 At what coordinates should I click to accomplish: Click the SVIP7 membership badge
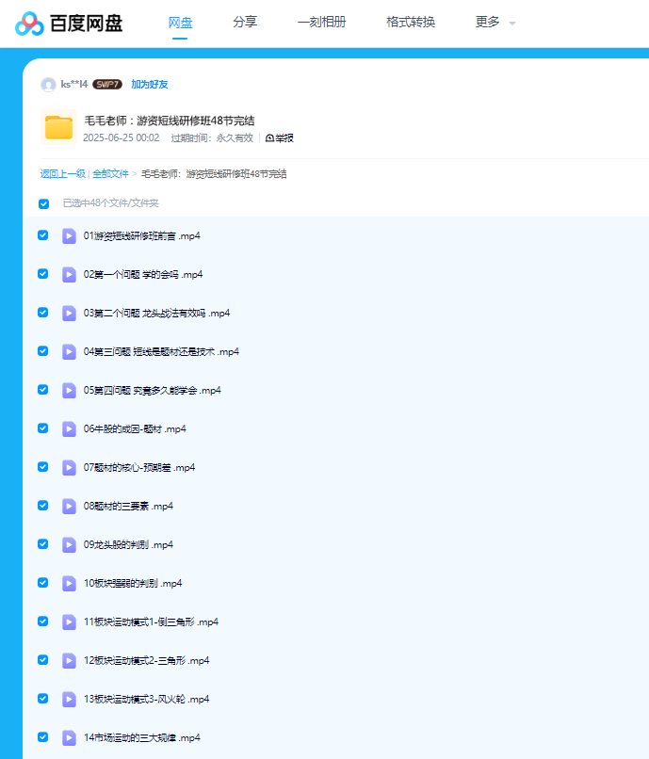tap(107, 84)
